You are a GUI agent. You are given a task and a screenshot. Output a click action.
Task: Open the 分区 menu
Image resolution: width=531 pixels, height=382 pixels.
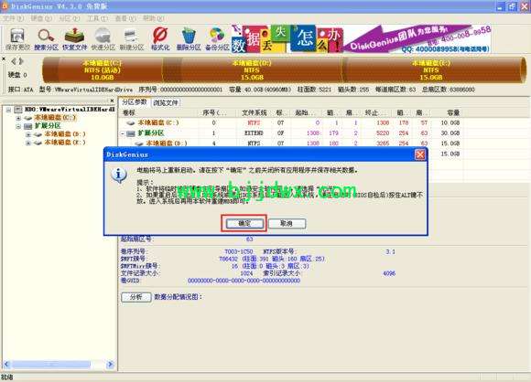point(70,18)
